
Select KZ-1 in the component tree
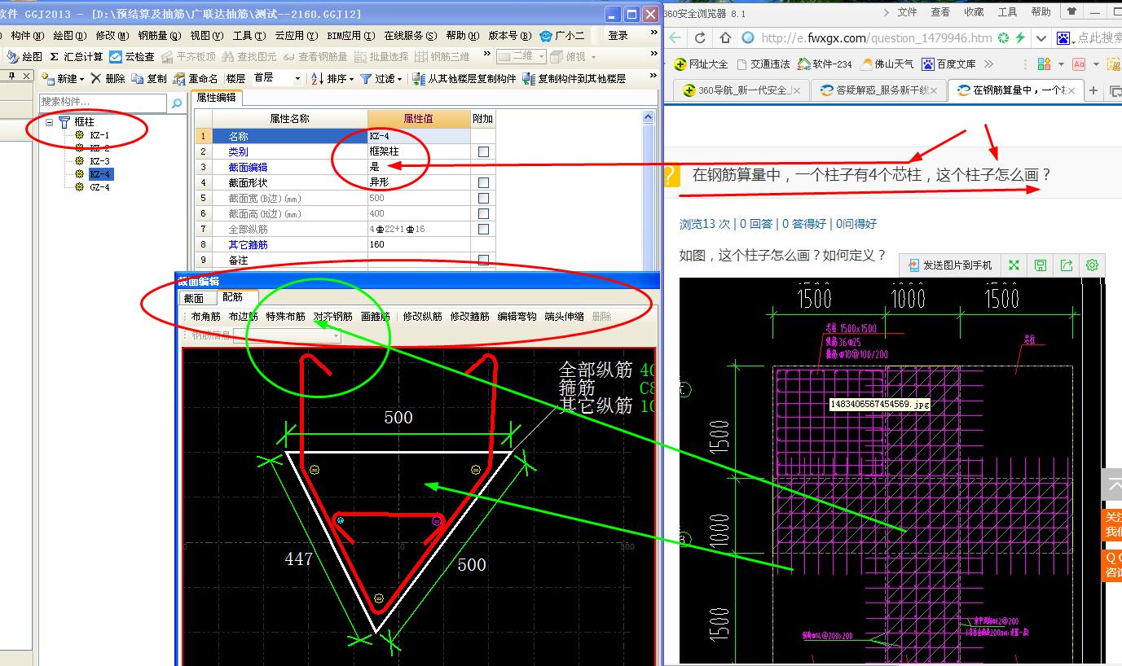coord(99,135)
